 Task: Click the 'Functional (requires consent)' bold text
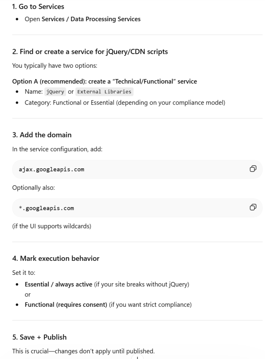click(x=66, y=305)
